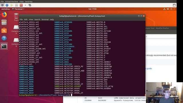Open the Virtual Machine menu
Image resolution: width=183 pixels, height=103 pixels.
point(11,1)
